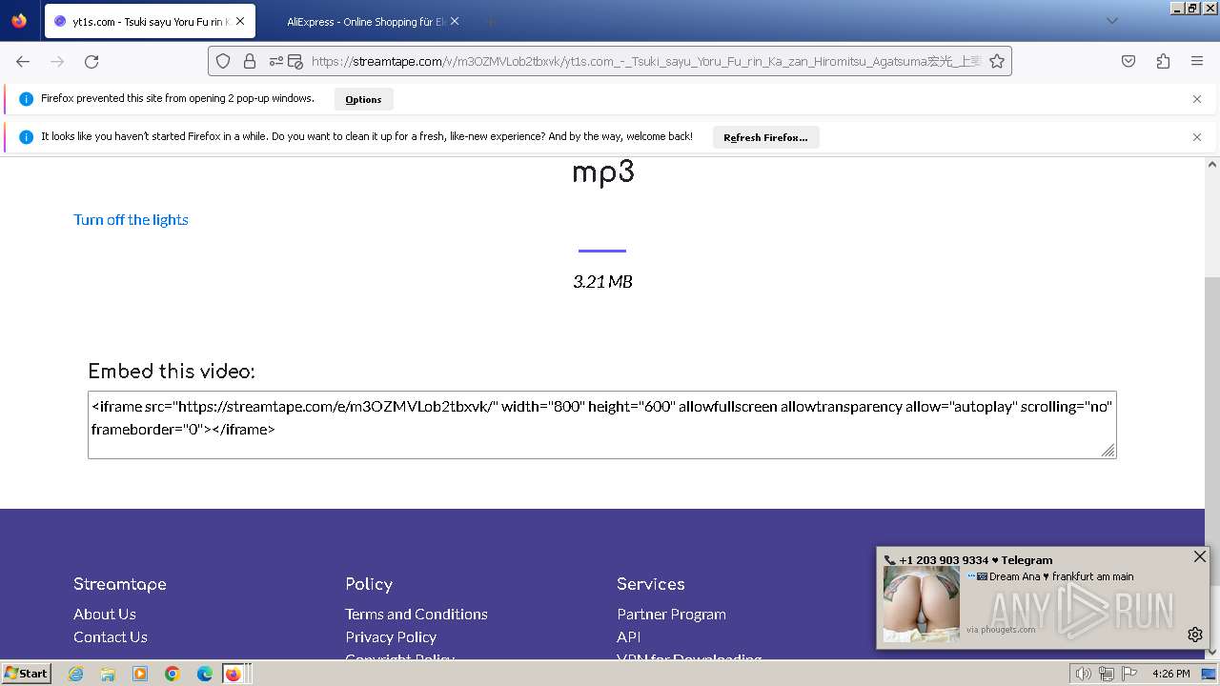1220x686 pixels.
Task: Click the Embed this video heading
Action: click(172, 371)
